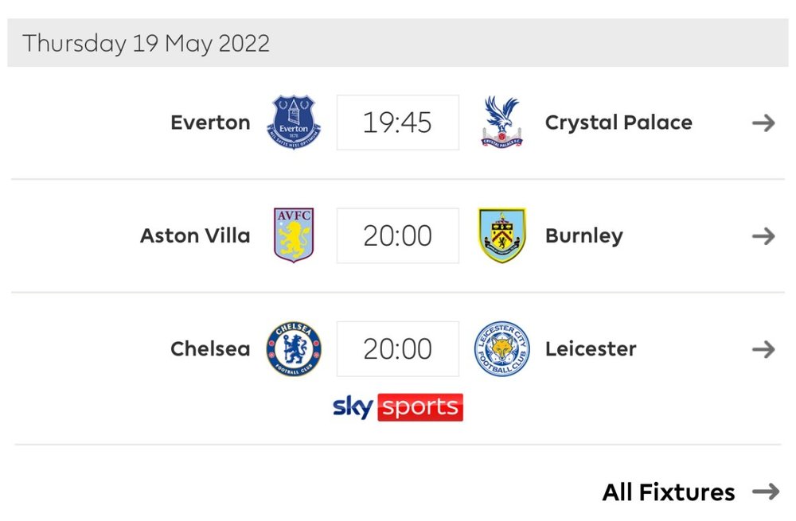Click the Crystal Palace team name
This screenshot has height=521, width=796.
618,122
